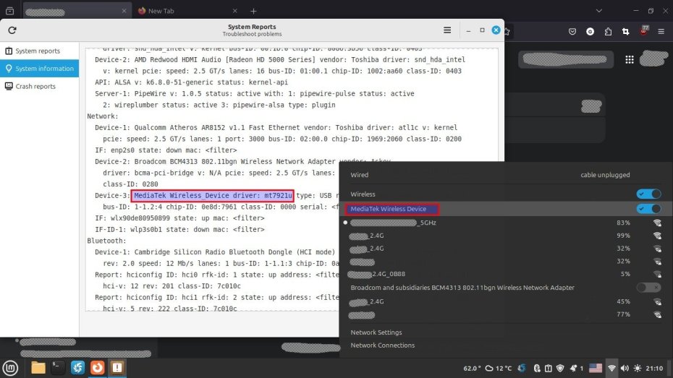Open a new Firefox tab with plus
Screen dimensions: 673x378
pyautogui.click(x=253, y=11)
